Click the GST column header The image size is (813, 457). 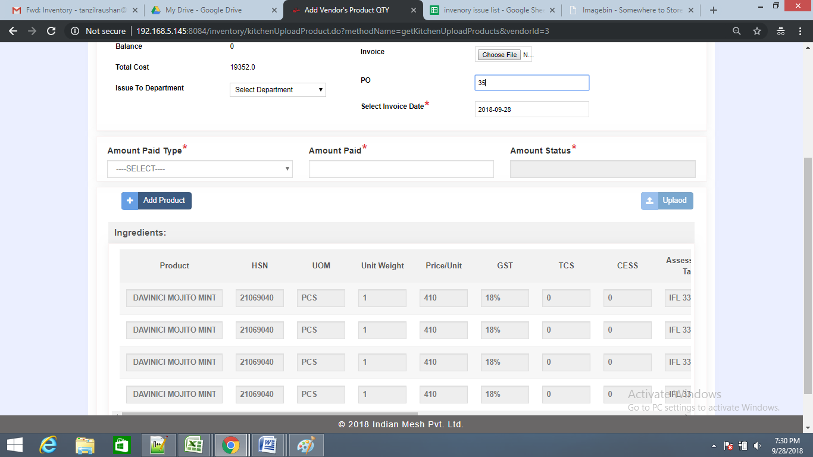[505, 266]
